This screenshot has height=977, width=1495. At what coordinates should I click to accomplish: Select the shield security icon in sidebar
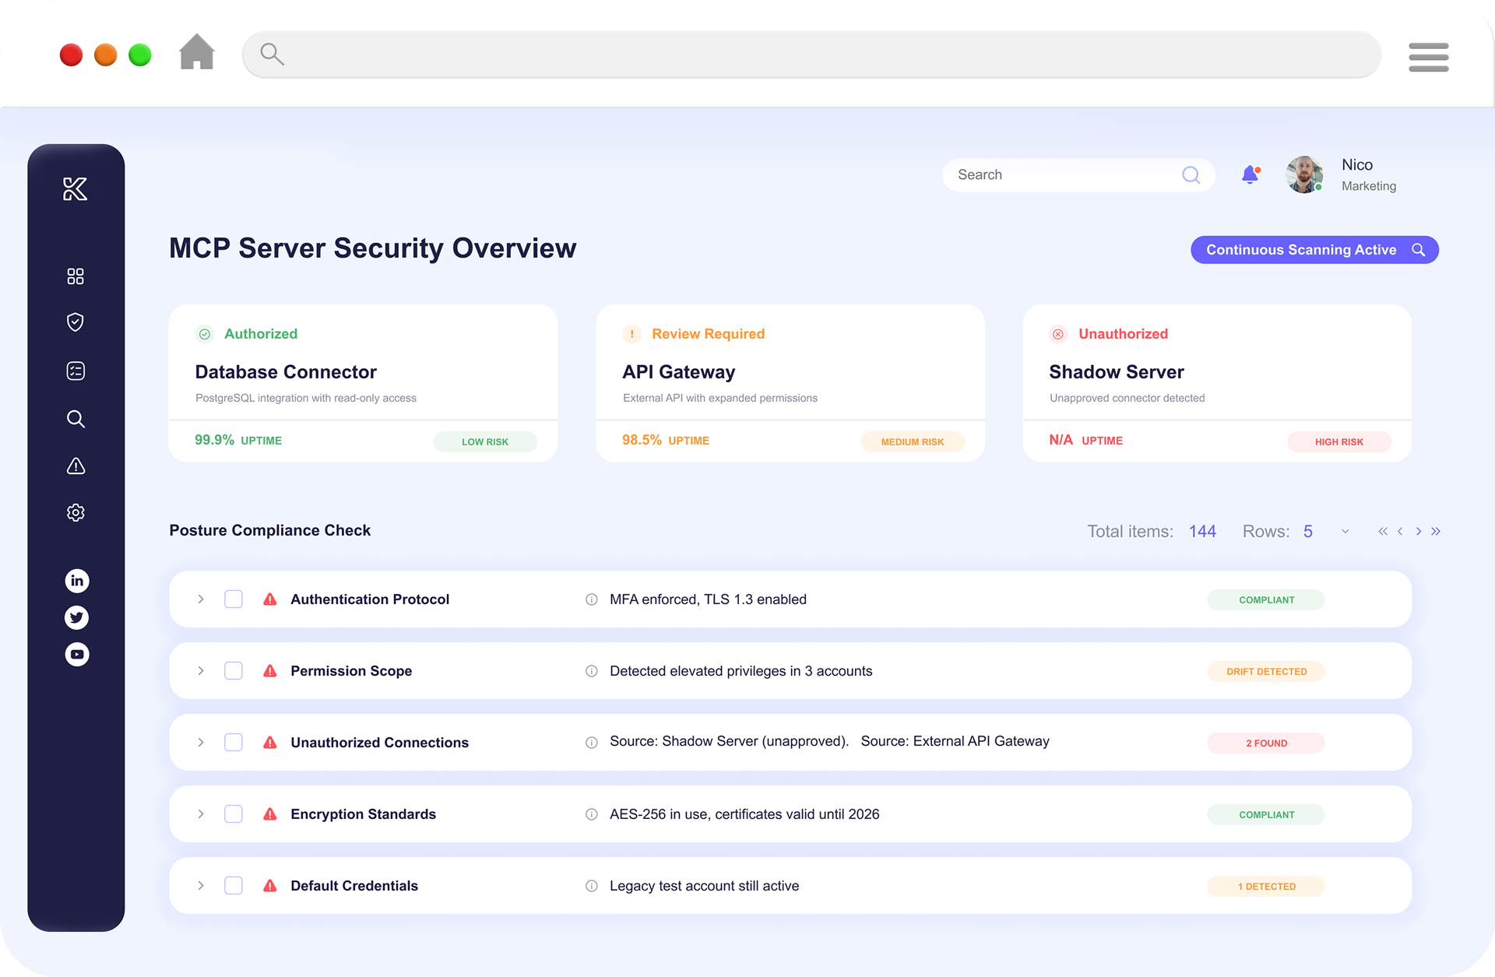point(76,322)
